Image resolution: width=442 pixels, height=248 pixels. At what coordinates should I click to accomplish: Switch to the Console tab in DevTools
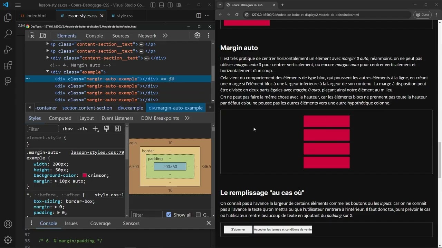coord(94,35)
